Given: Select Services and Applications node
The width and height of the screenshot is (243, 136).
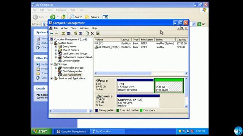Looking at the screenshot, I should pyautogui.click(x=72, y=78).
